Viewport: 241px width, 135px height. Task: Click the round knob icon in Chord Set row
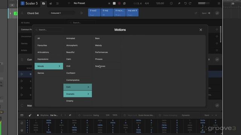[217, 13]
